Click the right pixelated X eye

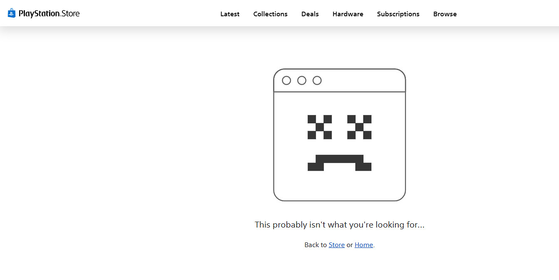(359, 127)
